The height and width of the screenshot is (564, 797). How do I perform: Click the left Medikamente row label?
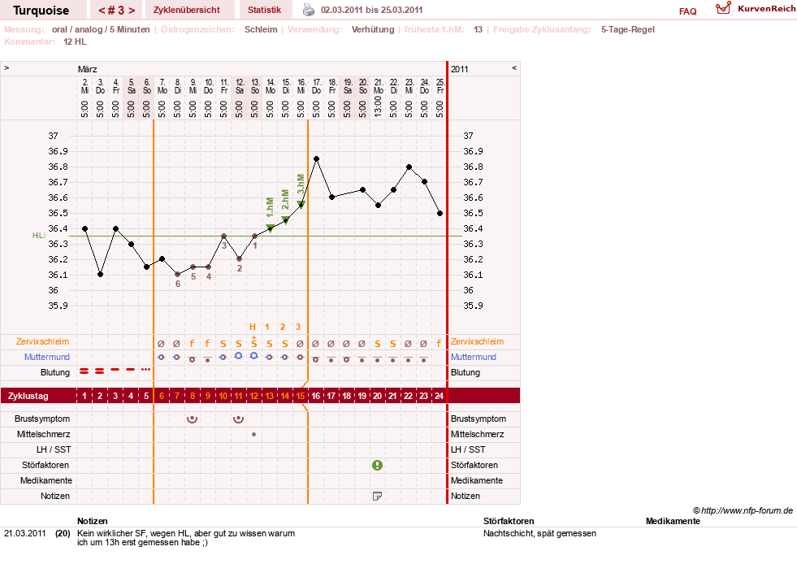click(46, 480)
